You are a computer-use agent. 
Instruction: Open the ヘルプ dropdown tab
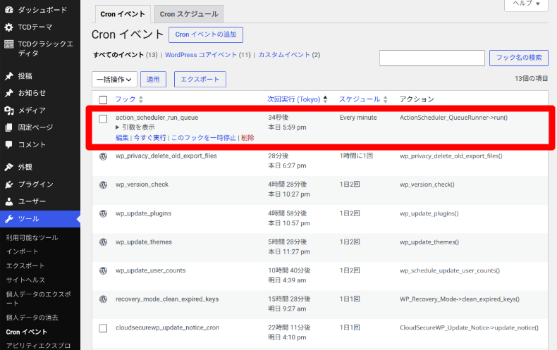[x=526, y=4]
